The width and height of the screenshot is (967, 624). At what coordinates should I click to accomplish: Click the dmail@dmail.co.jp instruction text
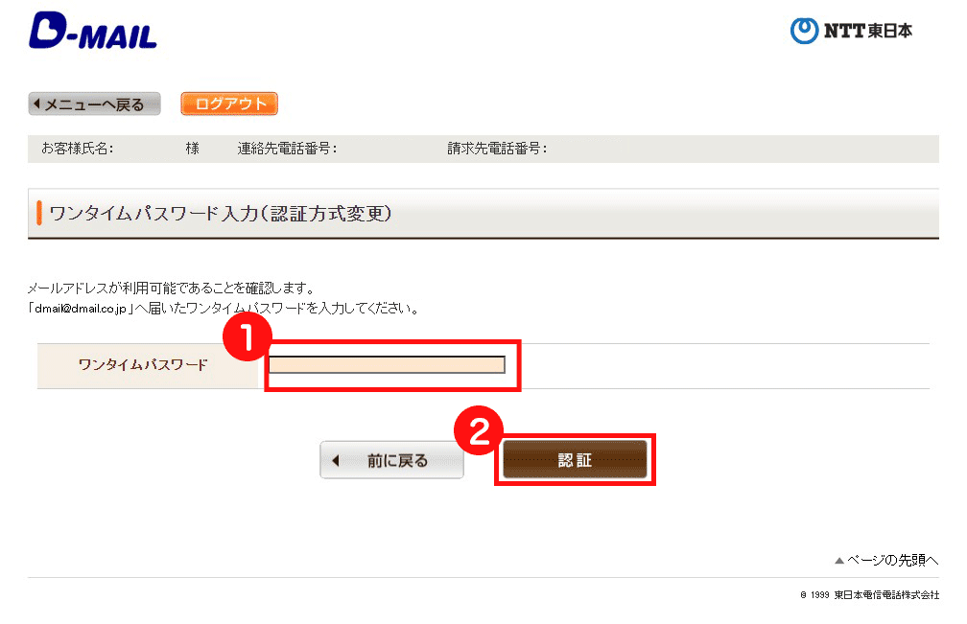[x=224, y=308]
